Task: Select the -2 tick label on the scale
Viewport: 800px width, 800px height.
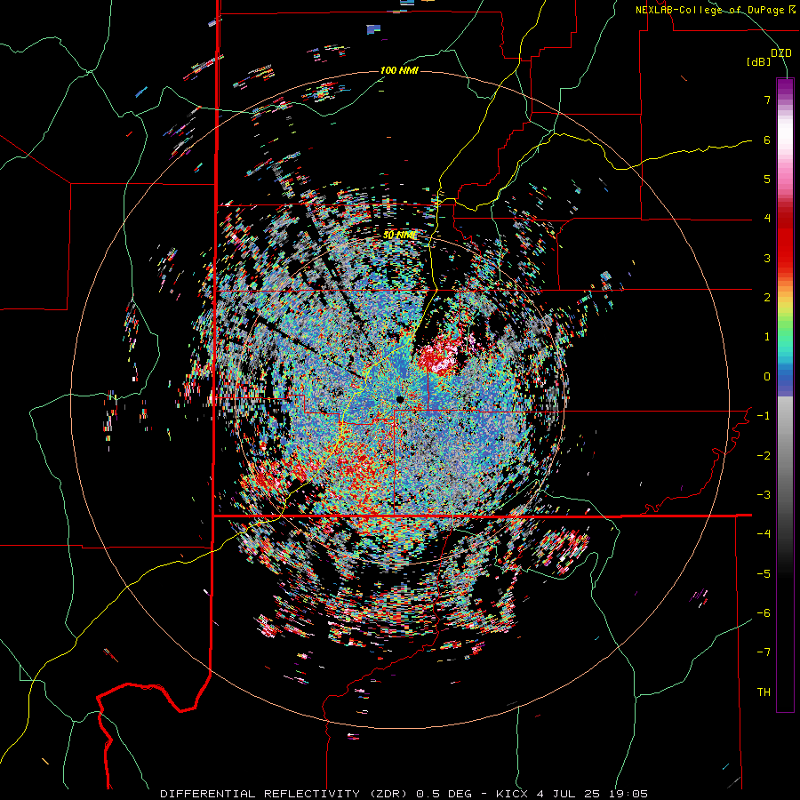Action: click(x=764, y=456)
